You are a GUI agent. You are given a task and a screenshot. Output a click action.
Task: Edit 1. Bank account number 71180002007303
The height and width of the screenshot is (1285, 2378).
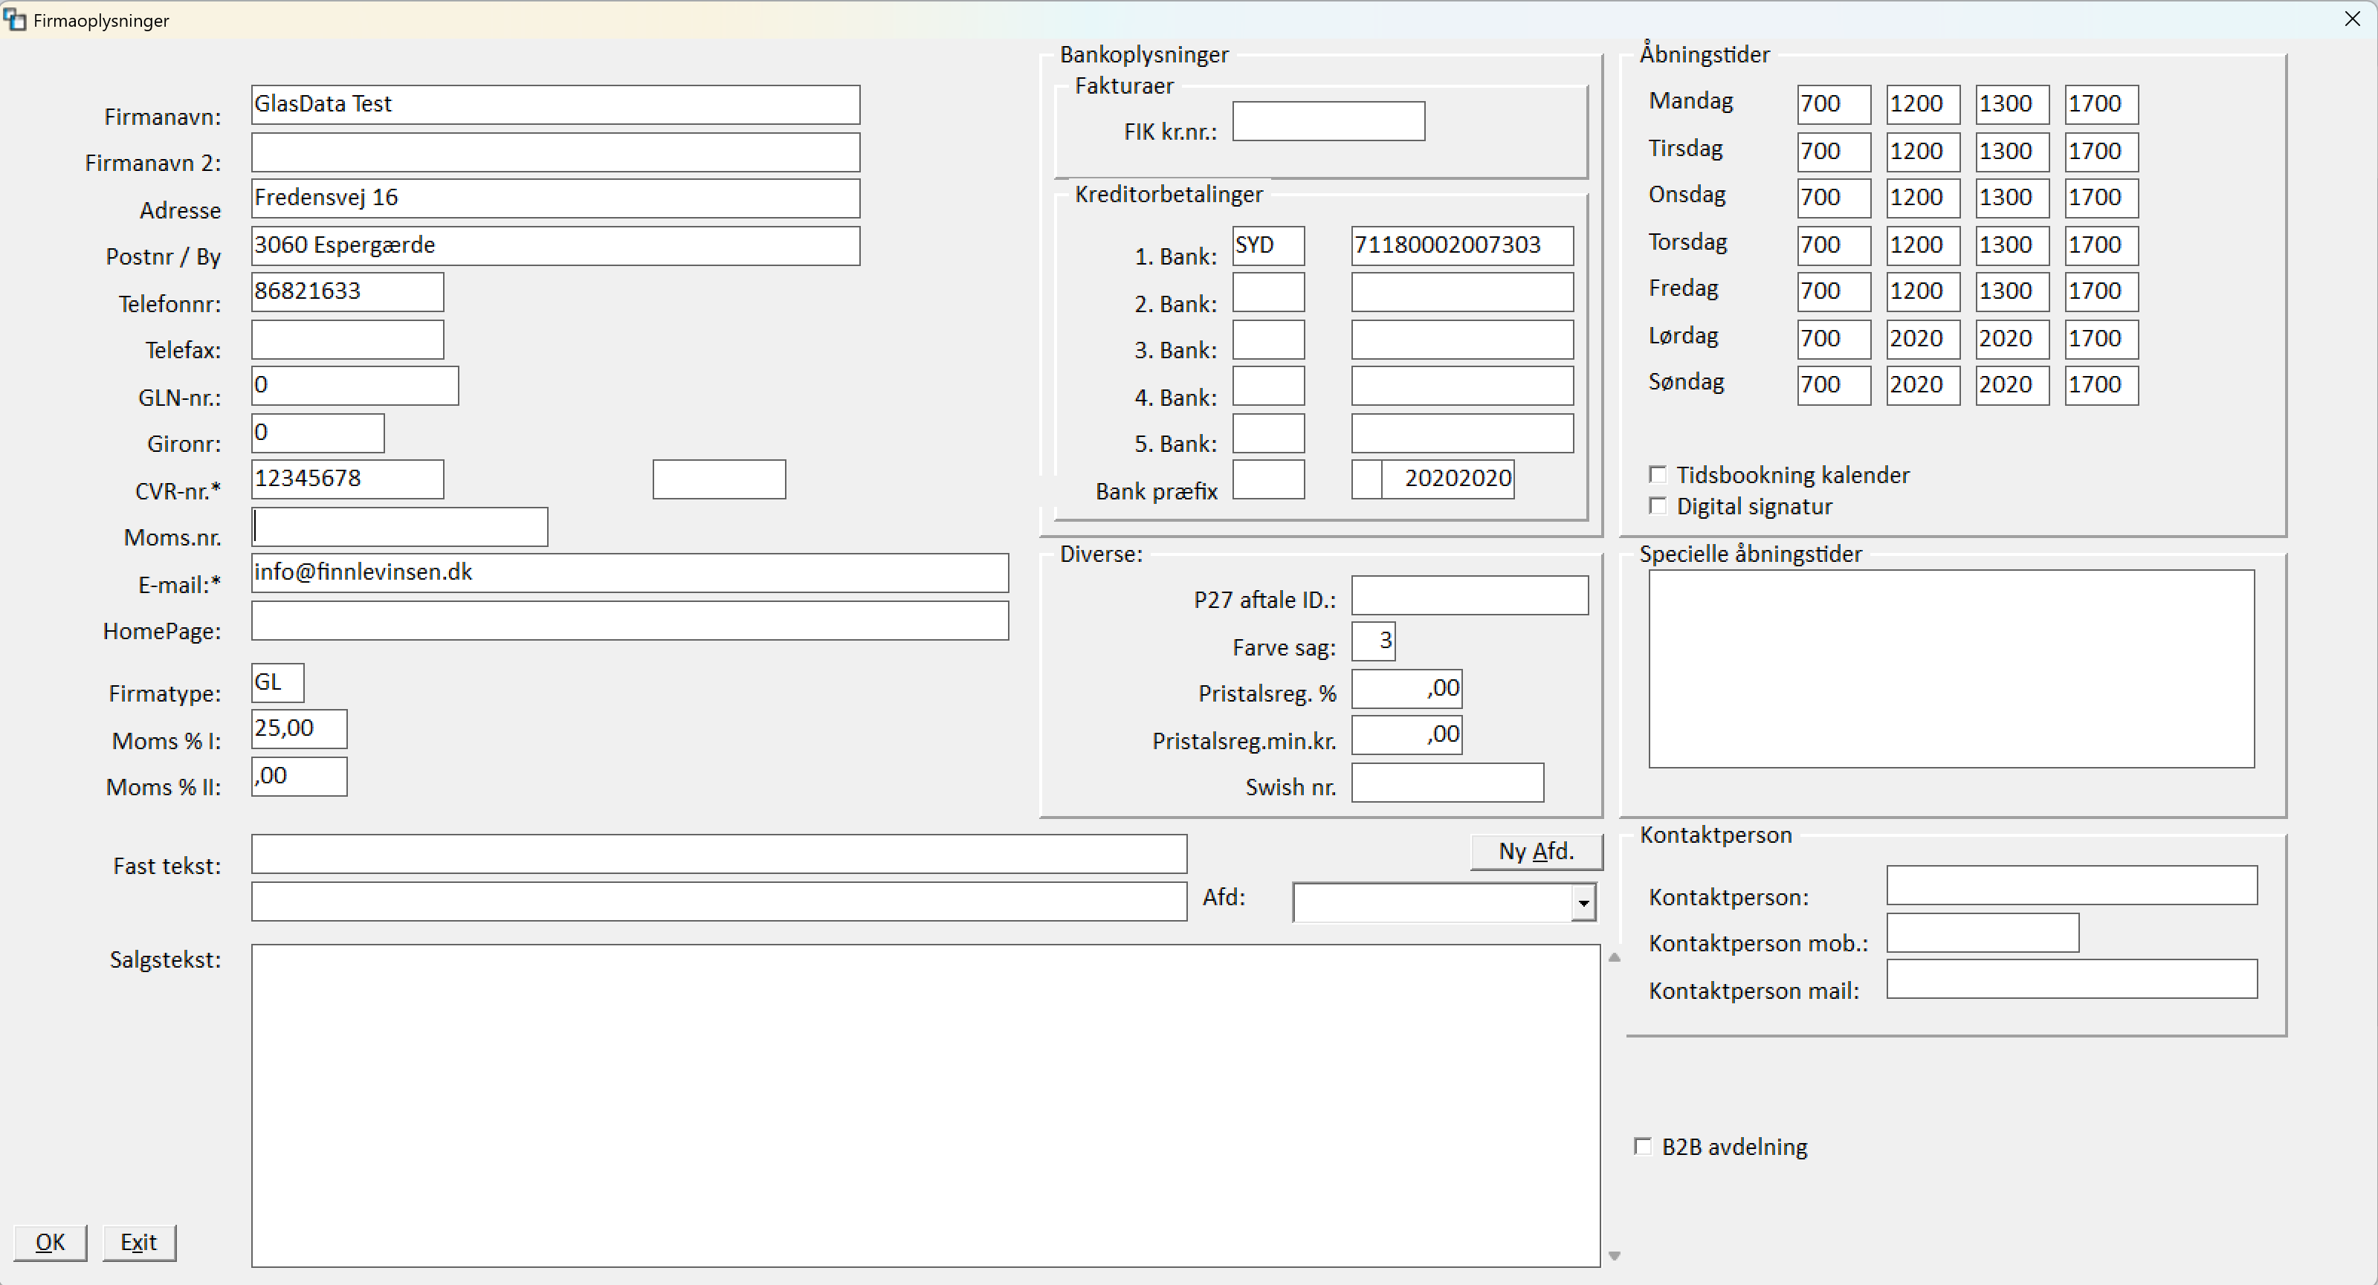(1463, 245)
